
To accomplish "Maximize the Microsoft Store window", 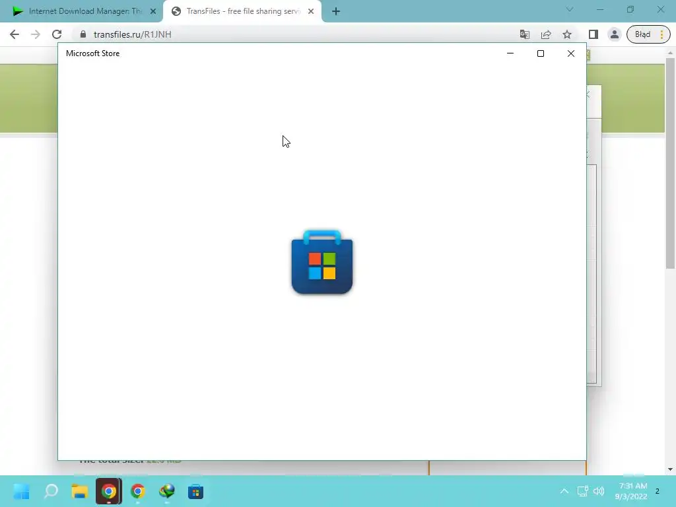I will 541,53.
